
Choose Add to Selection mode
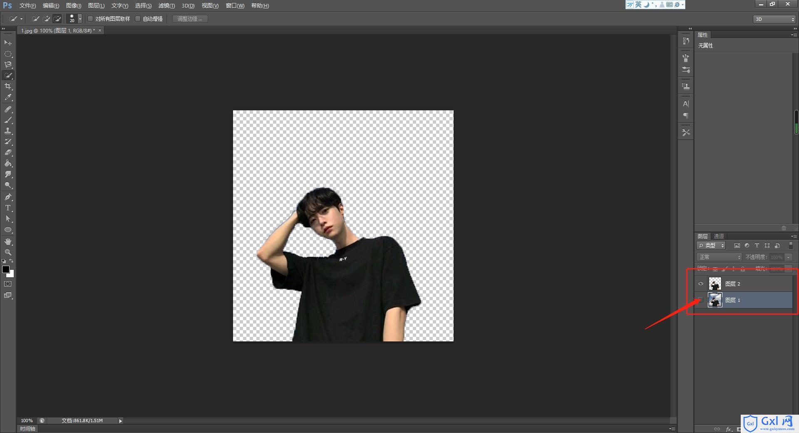click(47, 19)
